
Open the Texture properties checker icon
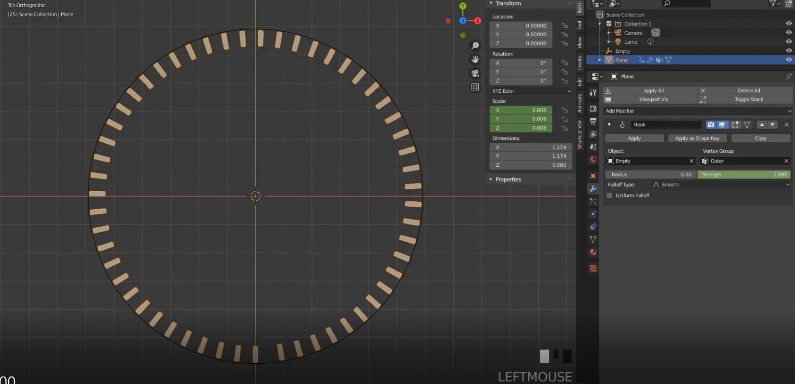tap(593, 269)
